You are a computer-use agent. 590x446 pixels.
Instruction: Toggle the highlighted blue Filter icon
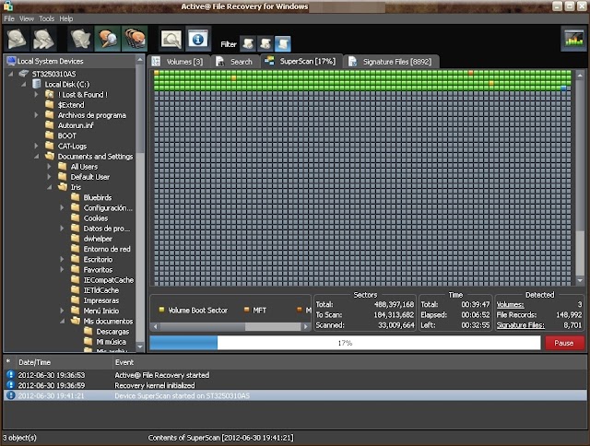283,44
